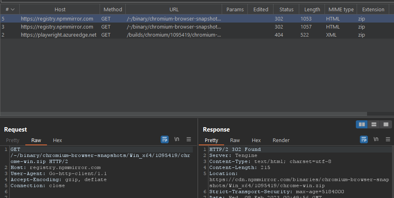Toggle line wrap icon in Response panel

pos(363,139)
